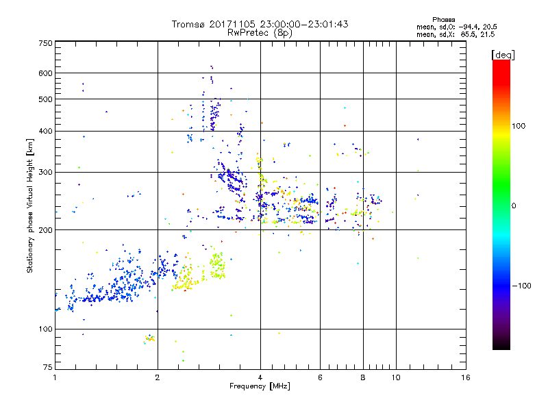The image size is (548, 411).
Task: Click the 'mean, sd,O: -94.4, 20.5' line
Action: coord(457,27)
